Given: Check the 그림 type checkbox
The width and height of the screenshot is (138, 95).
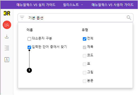Looking at the screenshot, I should [x=84, y=73].
